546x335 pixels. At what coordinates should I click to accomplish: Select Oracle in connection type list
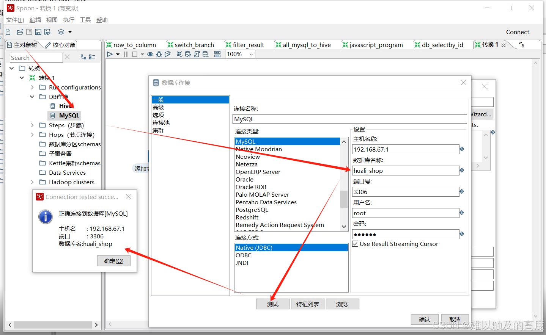click(244, 180)
